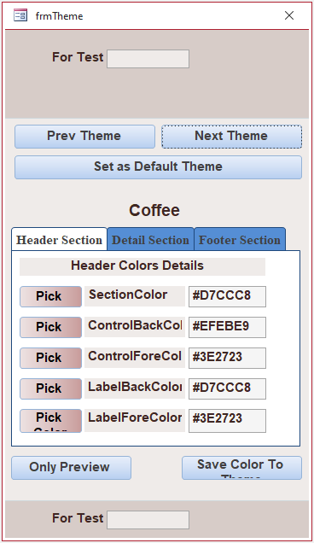314x543 pixels.
Task: Click the LabelForeColor hex value field
Action: (x=227, y=421)
